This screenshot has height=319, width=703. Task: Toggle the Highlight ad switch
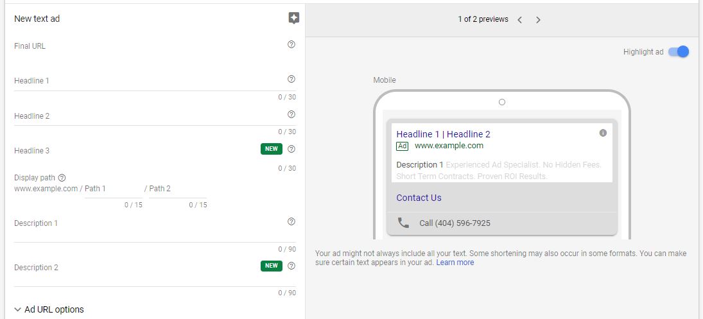click(679, 51)
